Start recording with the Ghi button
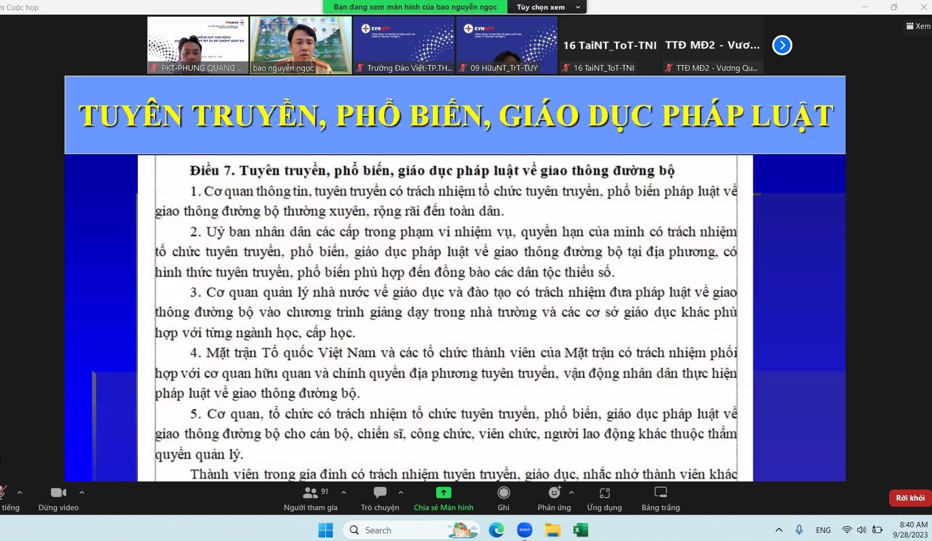 point(503,498)
